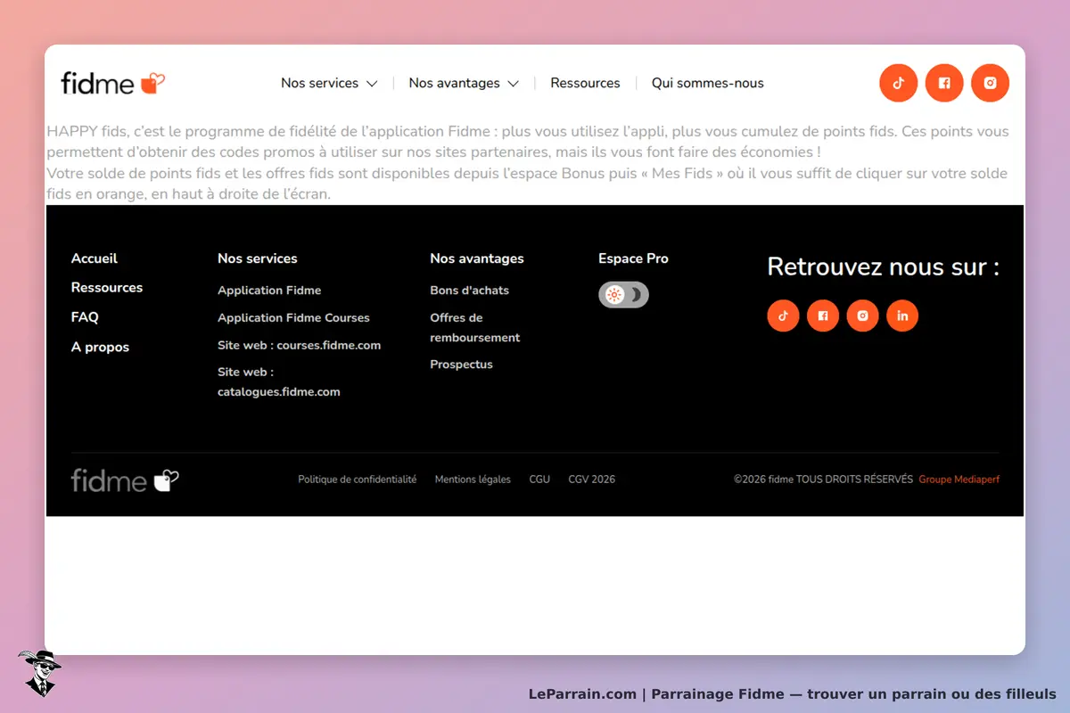1070x713 pixels.
Task: Expand the Nos services dropdown chevron
Action: click(x=372, y=84)
